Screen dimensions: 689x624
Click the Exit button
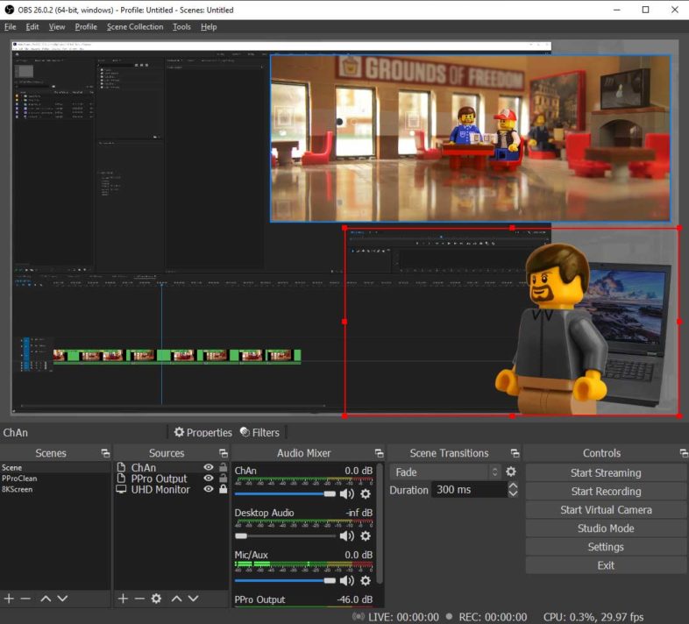point(606,565)
